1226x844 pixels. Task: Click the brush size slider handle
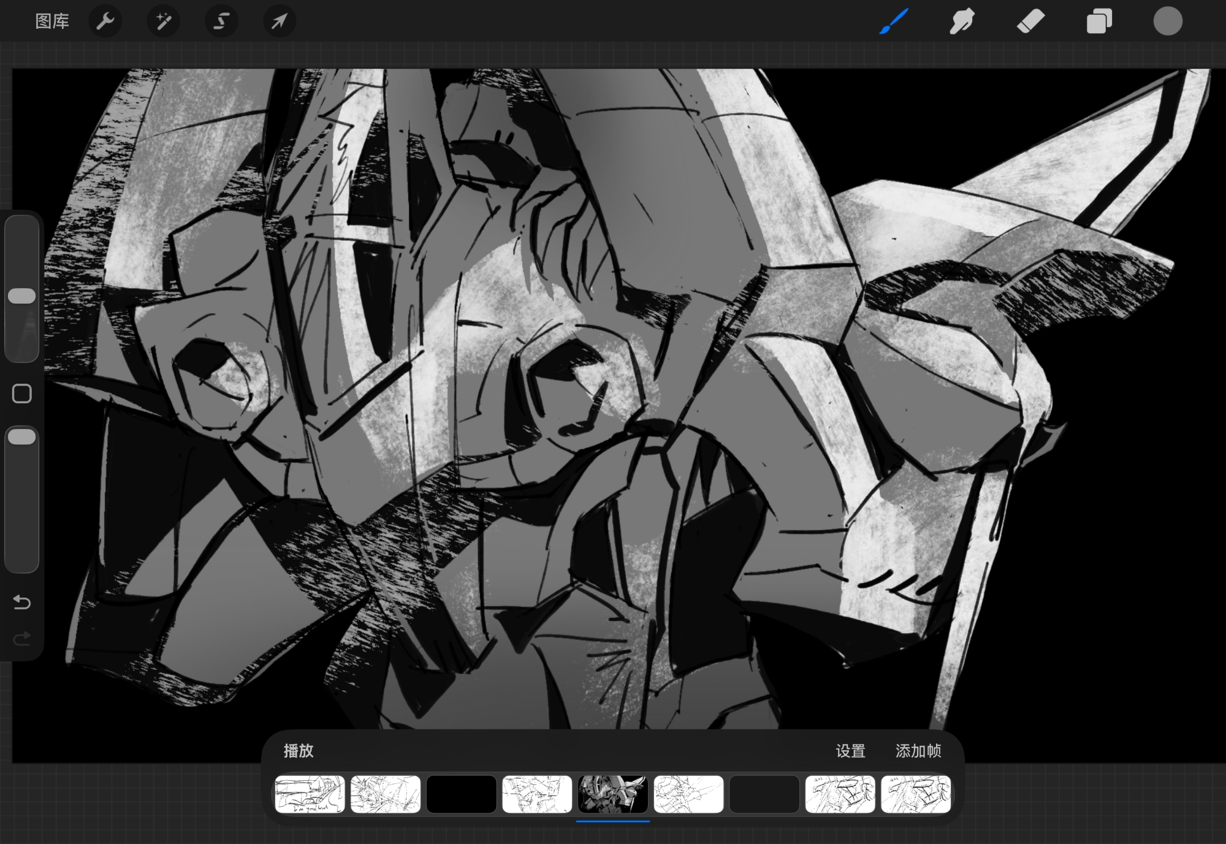[22, 296]
